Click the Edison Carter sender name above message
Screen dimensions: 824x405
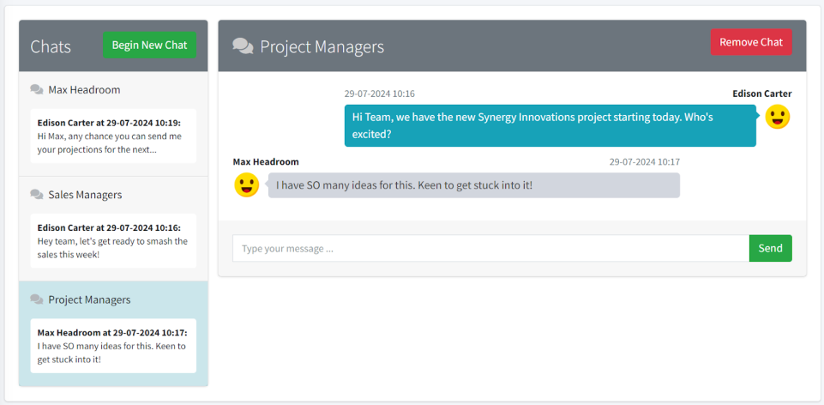click(x=762, y=94)
